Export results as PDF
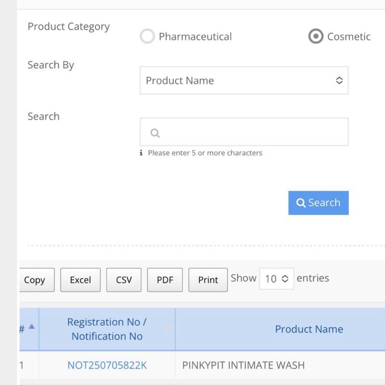 pos(165,280)
